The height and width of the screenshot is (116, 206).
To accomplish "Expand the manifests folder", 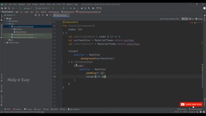I will pyautogui.click(x=7, y=21).
